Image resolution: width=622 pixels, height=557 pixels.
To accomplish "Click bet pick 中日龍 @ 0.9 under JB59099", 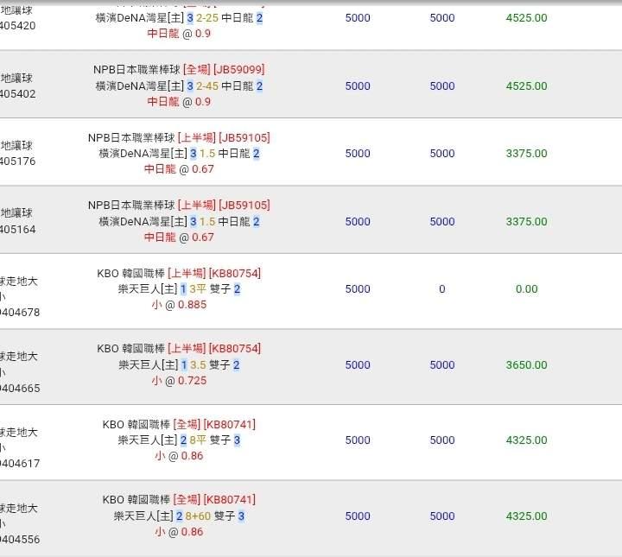I will [179, 101].
